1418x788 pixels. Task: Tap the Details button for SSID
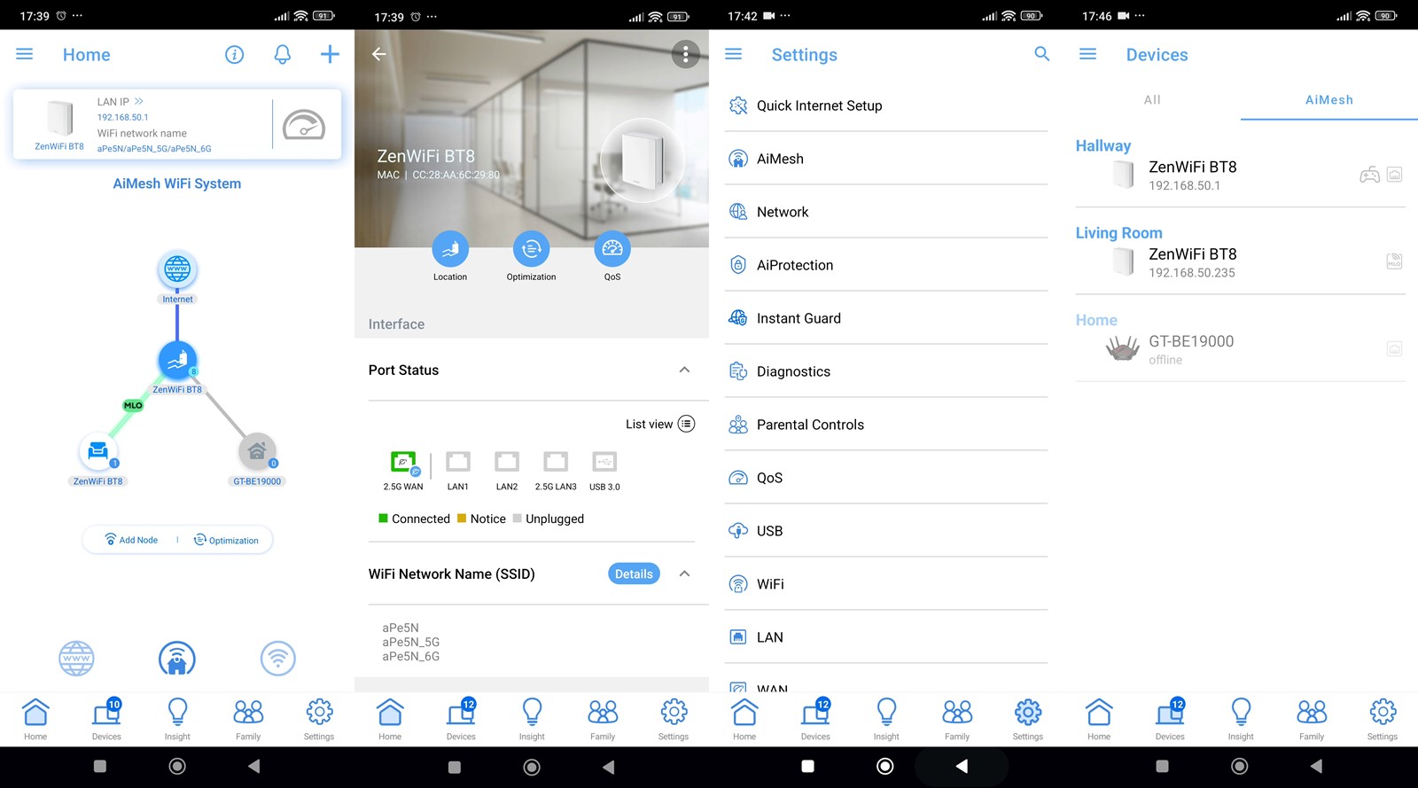click(634, 573)
